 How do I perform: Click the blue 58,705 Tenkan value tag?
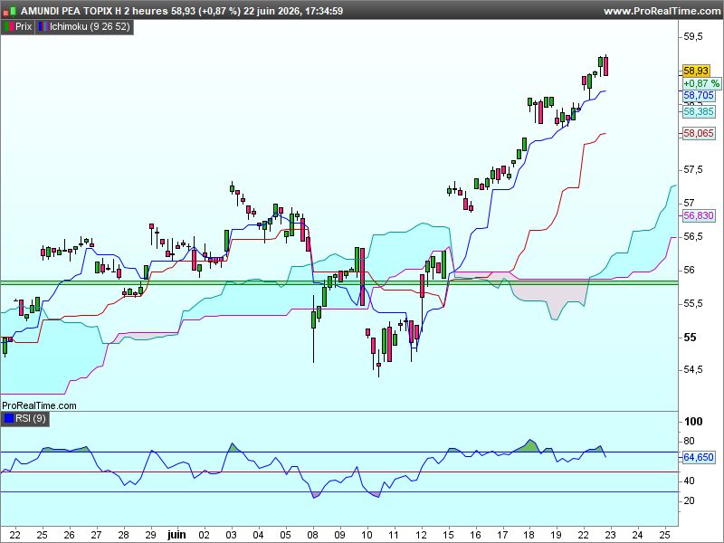point(699,96)
